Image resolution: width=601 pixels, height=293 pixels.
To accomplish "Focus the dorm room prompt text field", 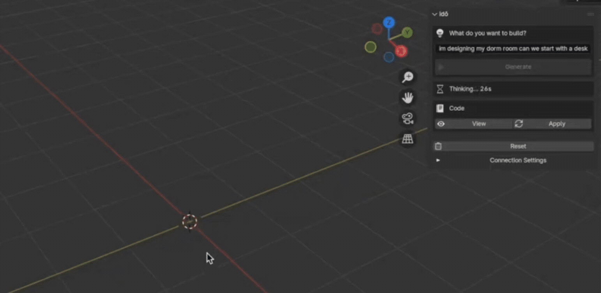I will coord(513,49).
